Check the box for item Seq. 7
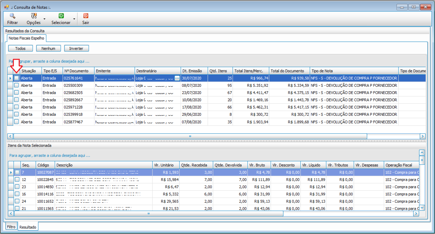 tap(17, 172)
